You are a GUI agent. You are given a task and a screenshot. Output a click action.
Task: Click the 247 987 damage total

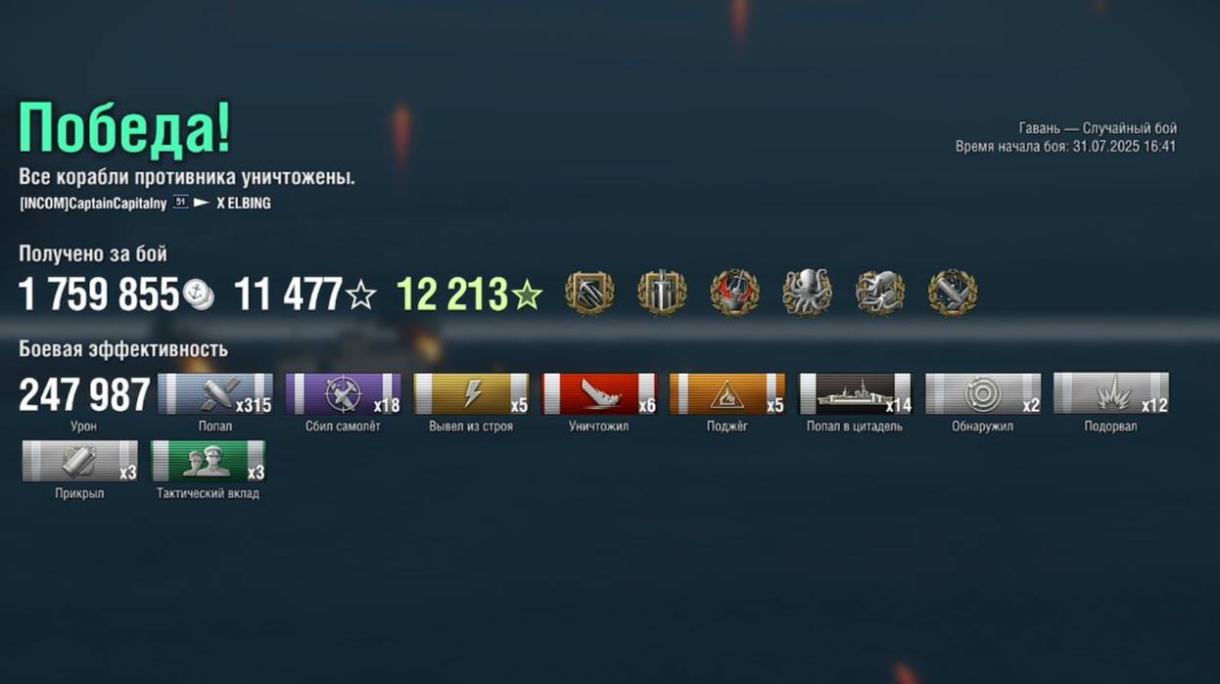tap(84, 395)
